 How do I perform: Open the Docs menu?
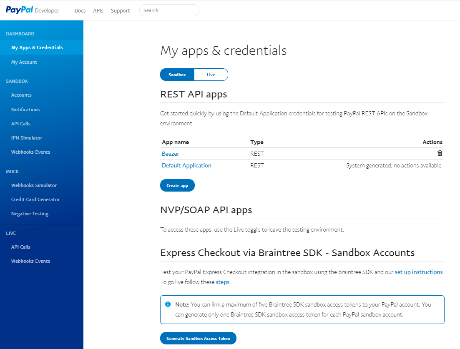80,11
